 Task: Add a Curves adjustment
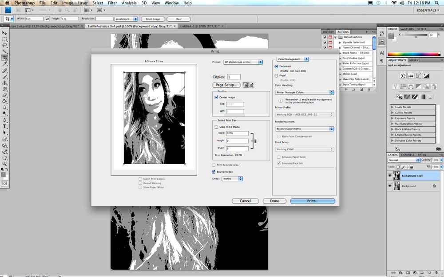(x=418, y=76)
